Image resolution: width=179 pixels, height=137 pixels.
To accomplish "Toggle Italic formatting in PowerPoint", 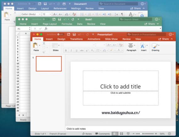I will (71, 51).
